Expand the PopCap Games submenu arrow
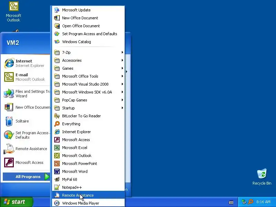The width and height of the screenshot is (276, 207). [x=122, y=100]
